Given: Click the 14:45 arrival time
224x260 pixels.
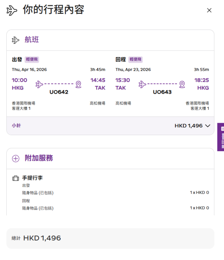Looking at the screenshot, I should (x=98, y=80).
